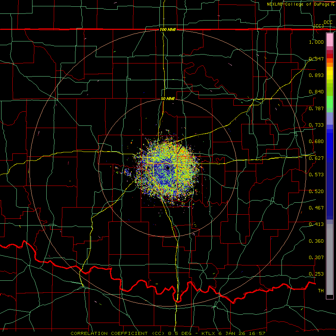Click the 0.520 value on the color scale

click(316, 192)
